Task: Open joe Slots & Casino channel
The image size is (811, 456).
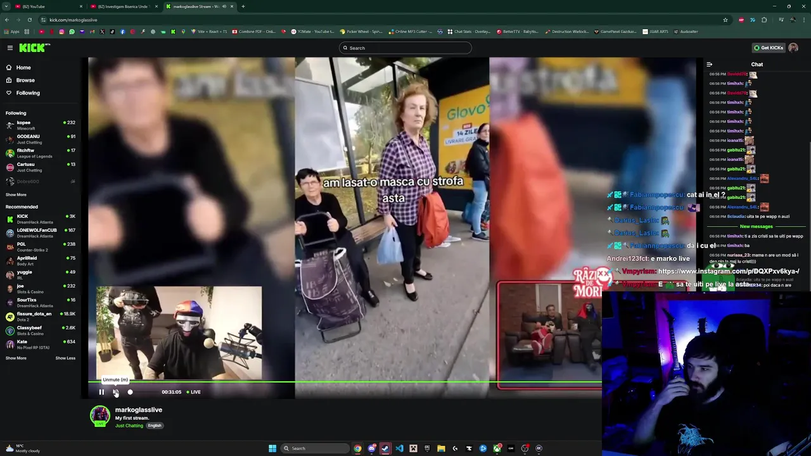Action: pos(41,289)
